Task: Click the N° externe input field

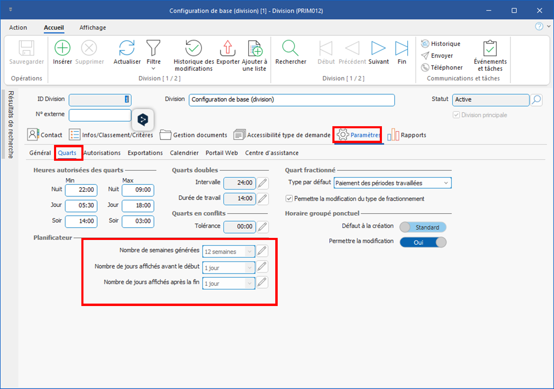Action: tap(100, 115)
